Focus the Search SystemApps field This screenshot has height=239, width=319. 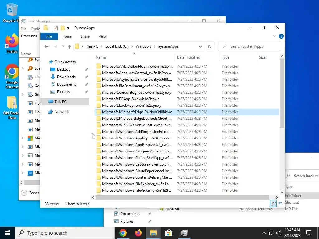(x=250, y=46)
